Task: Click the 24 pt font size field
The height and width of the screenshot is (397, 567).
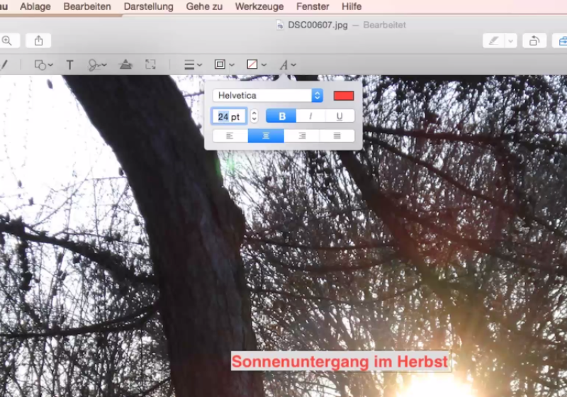Action: [x=229, y=116]
